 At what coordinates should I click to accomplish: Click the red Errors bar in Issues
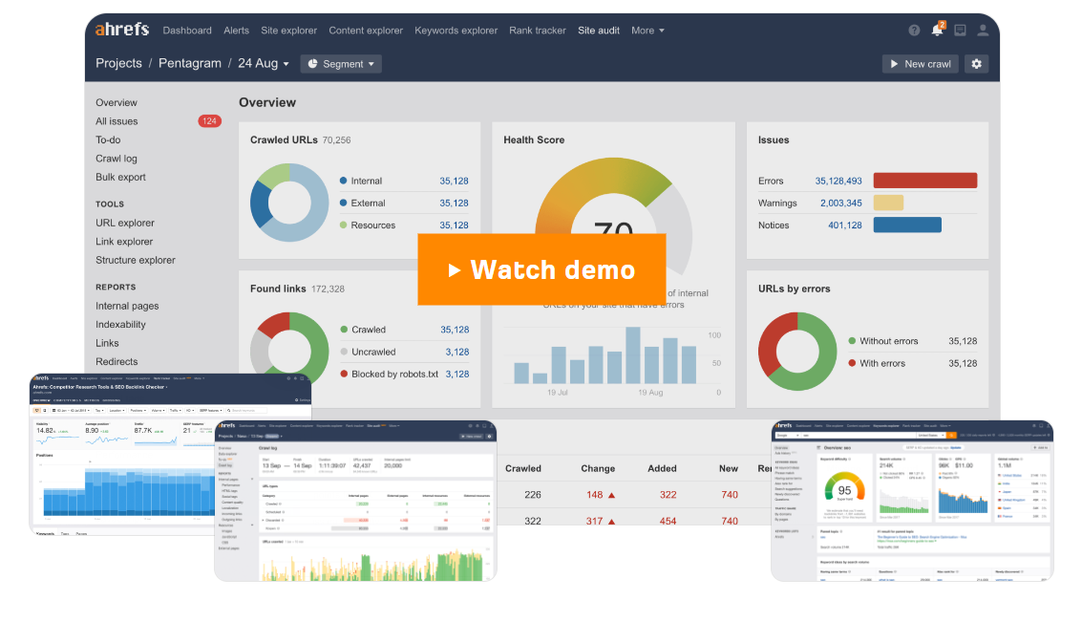(924, 181)
